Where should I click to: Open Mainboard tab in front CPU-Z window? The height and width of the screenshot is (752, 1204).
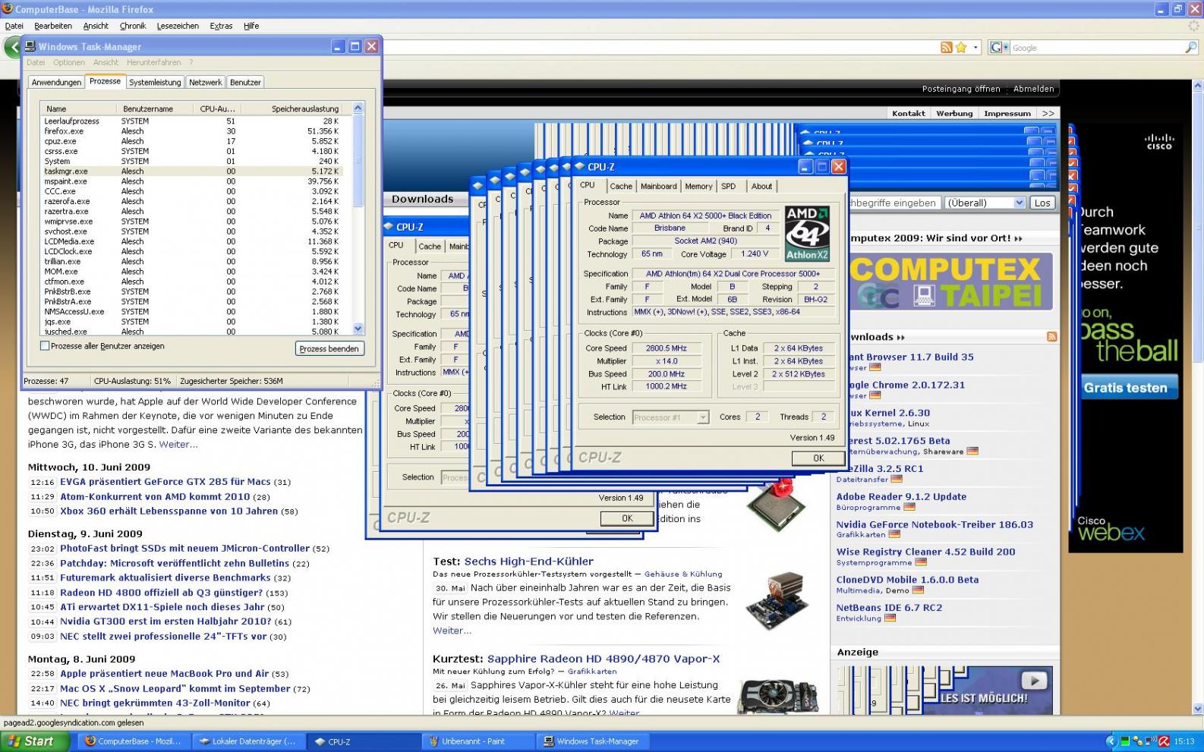click(x=658, y=186)
